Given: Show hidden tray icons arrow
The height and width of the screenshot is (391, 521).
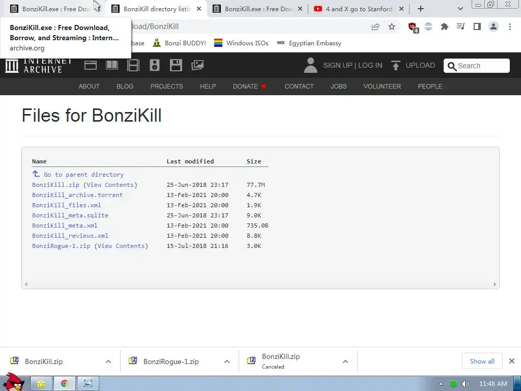Looking at the screenshot, I should [441, 384].
